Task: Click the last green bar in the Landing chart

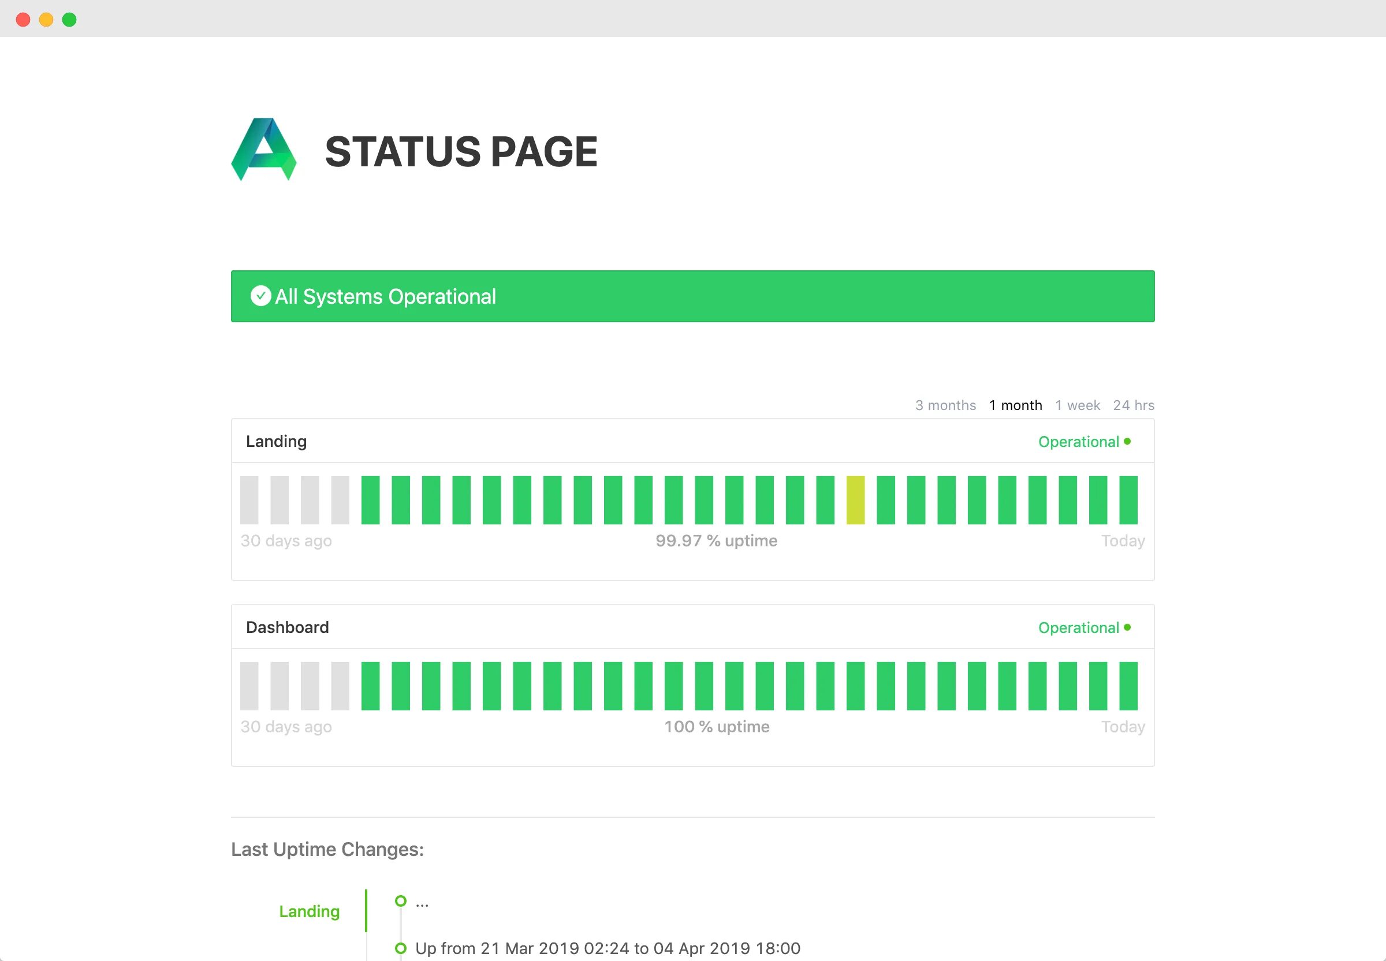Action: coord(1128,500)
